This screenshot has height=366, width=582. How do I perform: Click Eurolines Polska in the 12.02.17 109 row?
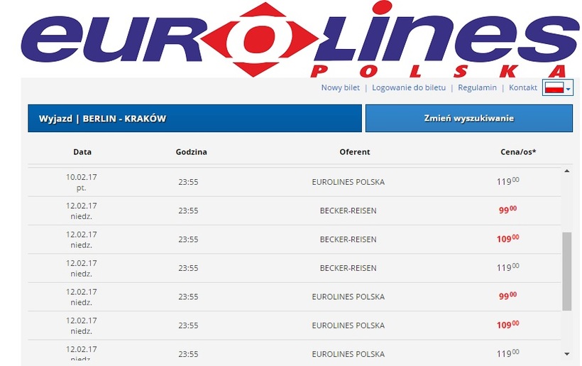pyautogui.click(x=348, y=325)
